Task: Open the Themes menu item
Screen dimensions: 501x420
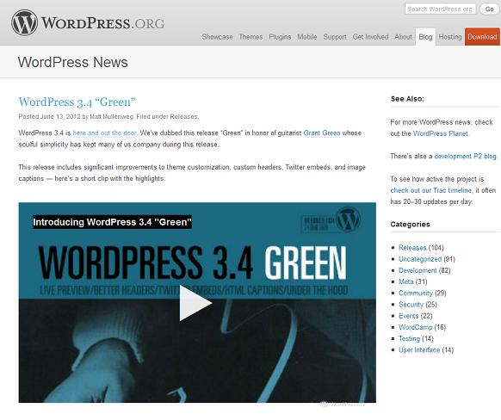Action: [x=251, y=37]
